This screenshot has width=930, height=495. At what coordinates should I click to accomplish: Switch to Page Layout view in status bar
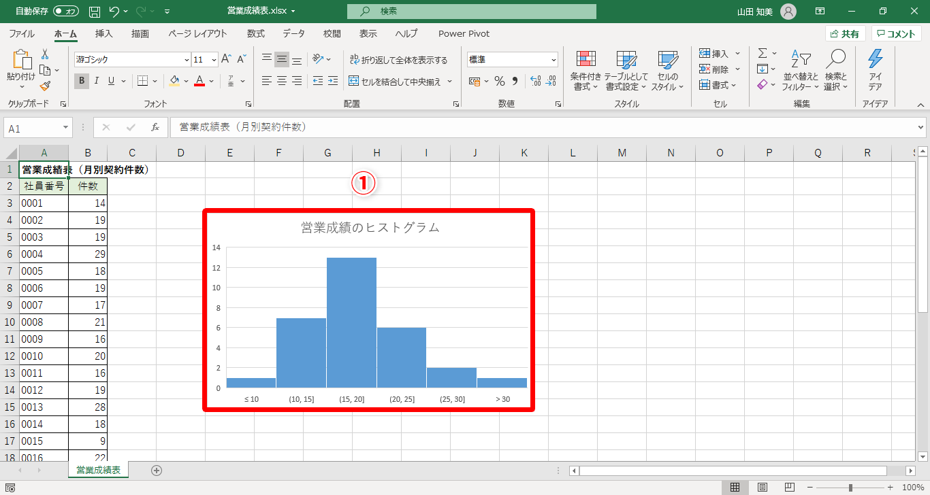coord(762,488)
